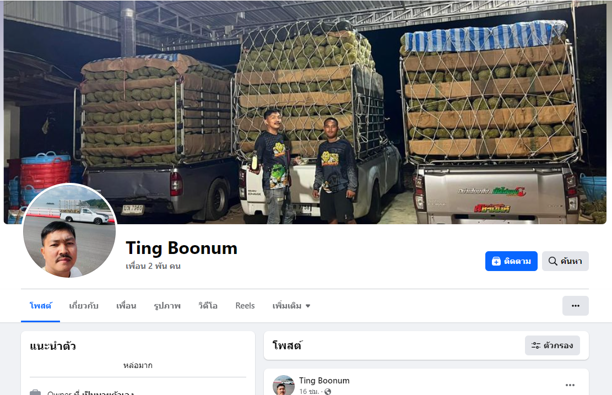612x395 pixels.
Task: Click the follow icon on ติดตาม button
Action: coord(496,261)
